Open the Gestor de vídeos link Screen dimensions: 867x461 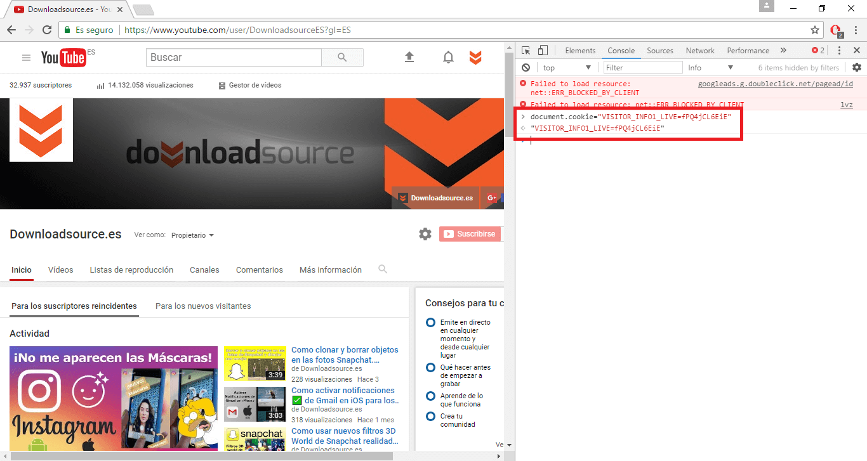[250, 85]
